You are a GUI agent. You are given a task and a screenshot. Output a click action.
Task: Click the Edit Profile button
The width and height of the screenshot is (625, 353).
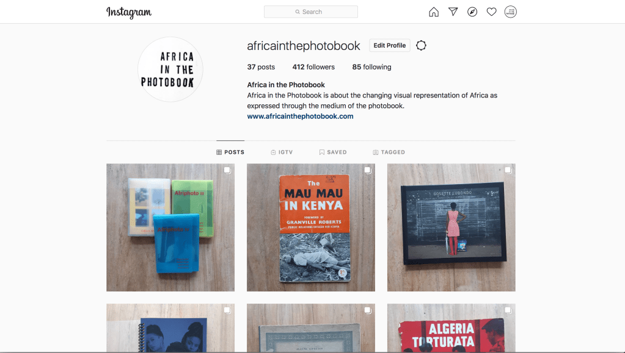point(389,45)
